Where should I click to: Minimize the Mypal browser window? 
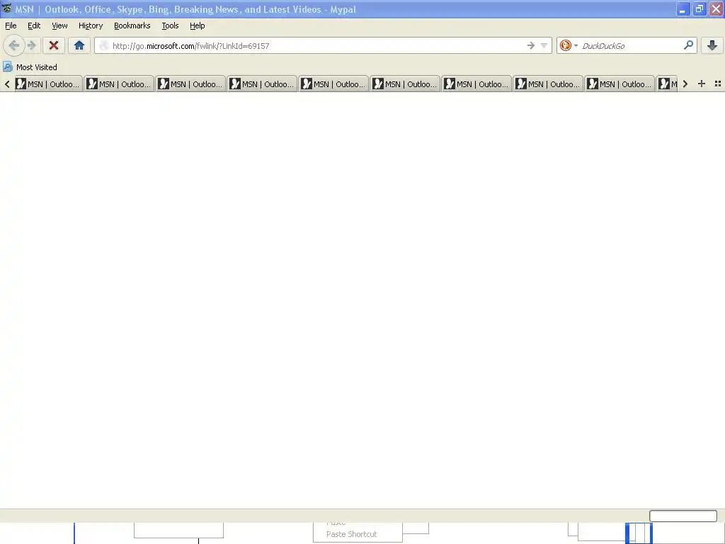click(683, 8)
